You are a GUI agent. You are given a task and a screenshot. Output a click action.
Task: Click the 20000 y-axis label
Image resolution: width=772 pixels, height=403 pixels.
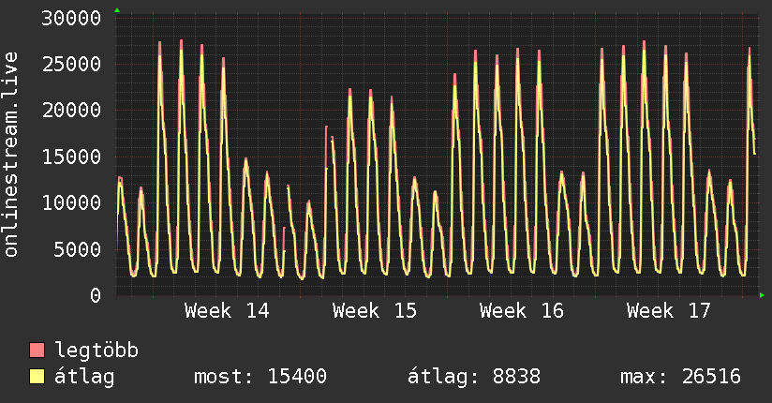71,110
